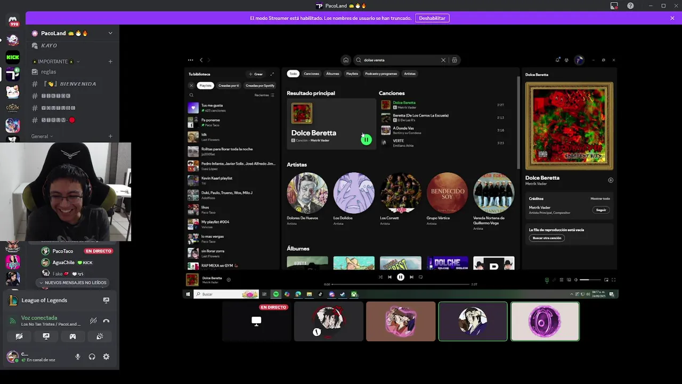Go back in Spotify navigation

click(201, 60)
